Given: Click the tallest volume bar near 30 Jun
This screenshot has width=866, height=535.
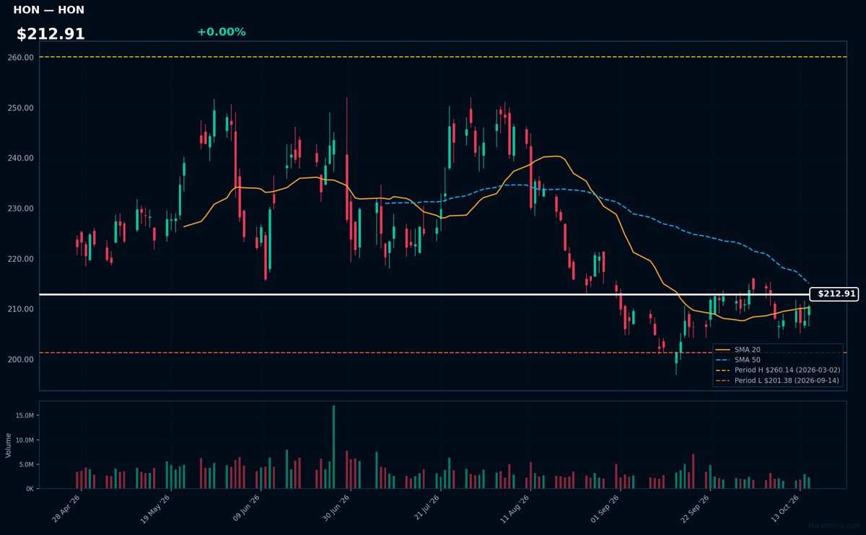Looking at the screenshot, I should pyautogui.click(x=333, y=447).
